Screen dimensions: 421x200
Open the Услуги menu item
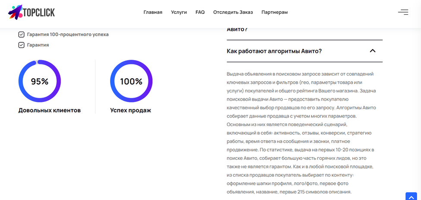pos(179,12)
